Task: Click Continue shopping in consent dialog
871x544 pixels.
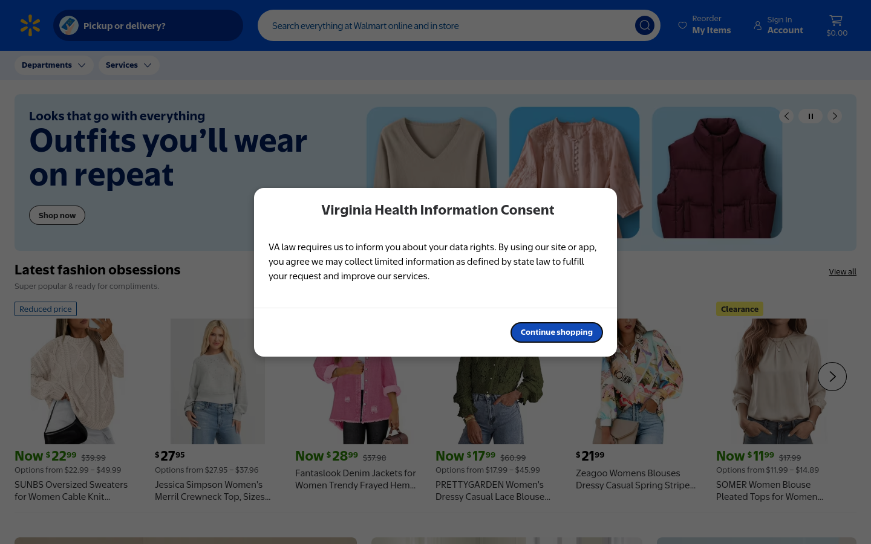Action: click(556, 332)
